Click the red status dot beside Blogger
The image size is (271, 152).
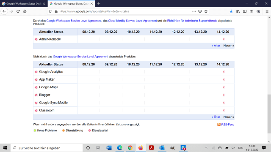36,95
